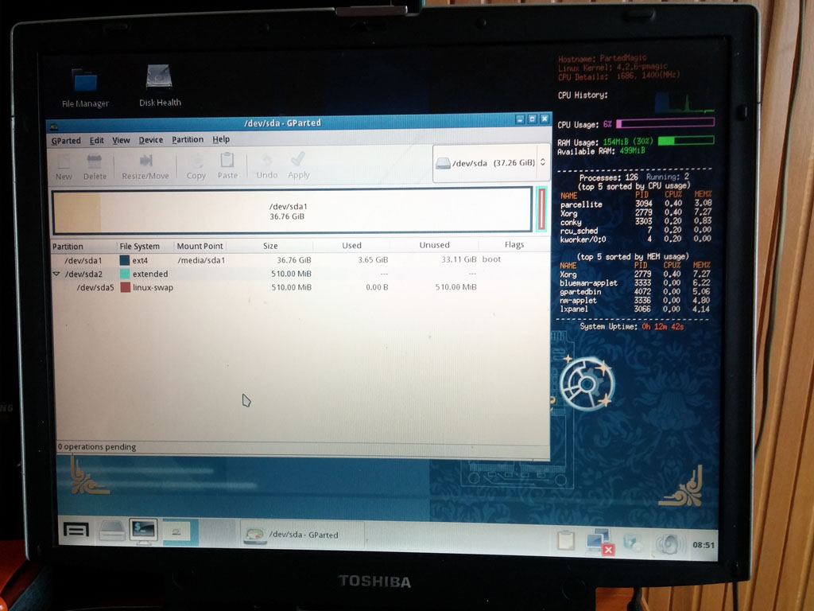Screen dimensions: 814x611
Task: Maximize the GParted window
Action: (x=532, y=119)
